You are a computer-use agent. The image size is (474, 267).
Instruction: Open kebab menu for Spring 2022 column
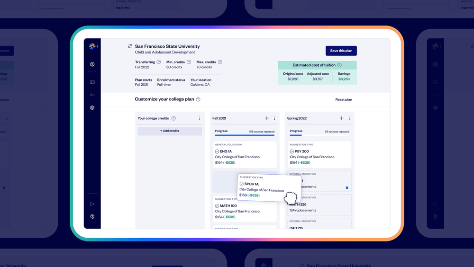349,118
